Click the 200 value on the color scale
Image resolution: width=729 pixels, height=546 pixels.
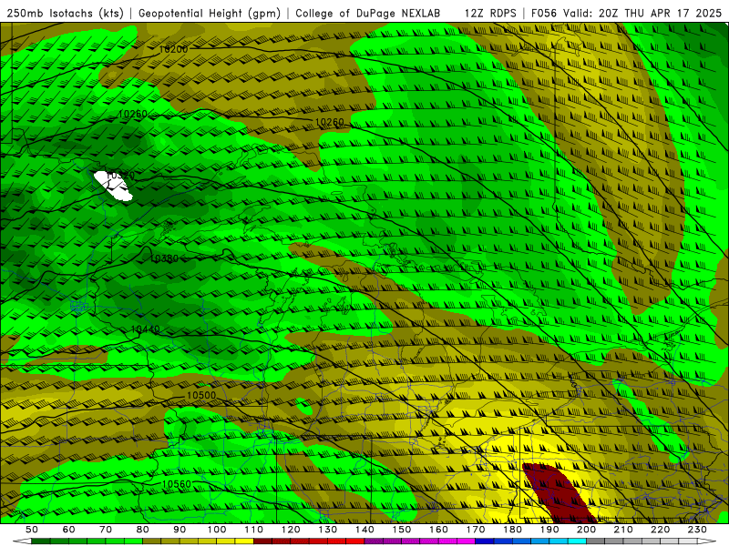click(586, 530)
